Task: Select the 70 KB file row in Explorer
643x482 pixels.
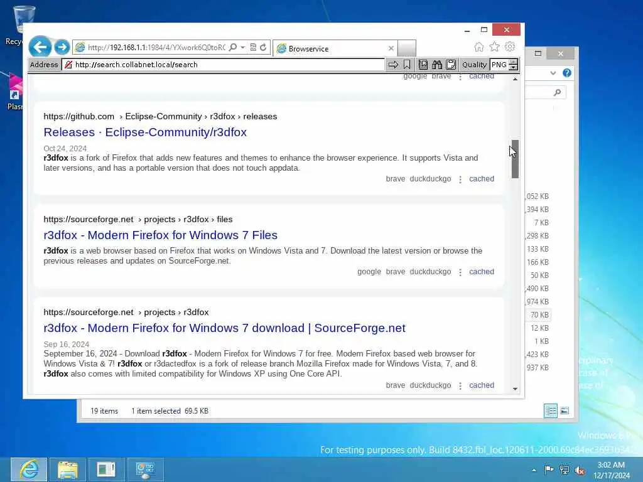Action: 538,315
